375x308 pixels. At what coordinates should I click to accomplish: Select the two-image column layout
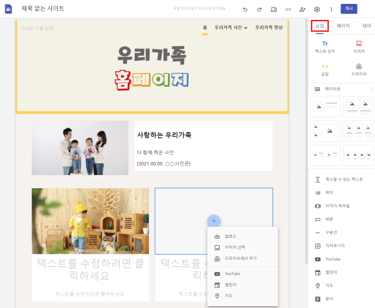pos(359,107)
